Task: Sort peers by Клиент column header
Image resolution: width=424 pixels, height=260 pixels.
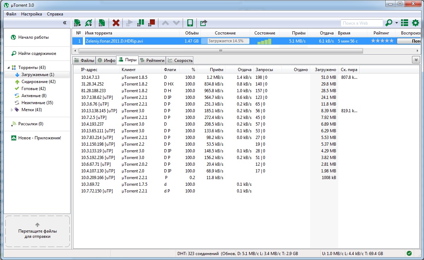Action: click(x=140, y=70)
